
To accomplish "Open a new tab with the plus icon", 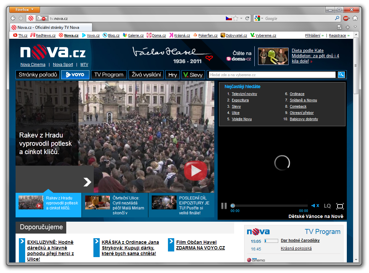I will (348, 27).
